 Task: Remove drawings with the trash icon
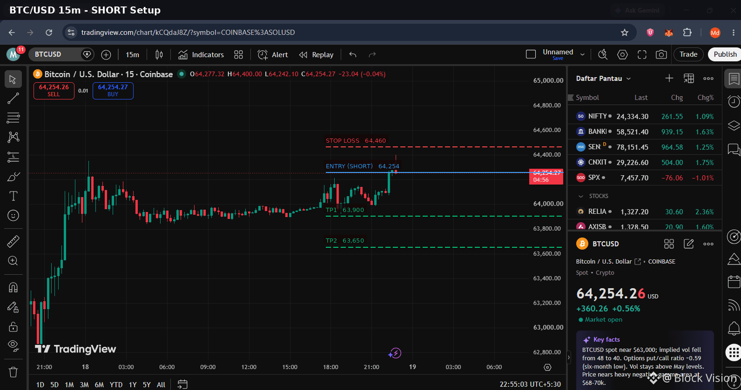pyautogui.click(x=13, y=372)
